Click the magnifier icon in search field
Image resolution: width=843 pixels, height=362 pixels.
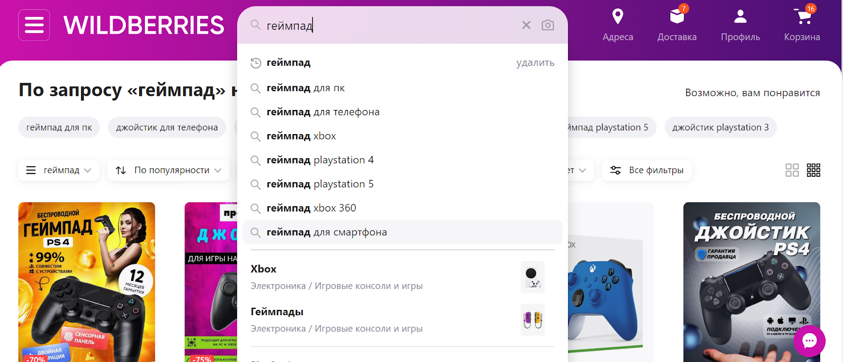(x=256, y=25)
